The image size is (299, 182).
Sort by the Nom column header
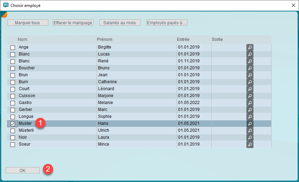(x=23, y=40)
